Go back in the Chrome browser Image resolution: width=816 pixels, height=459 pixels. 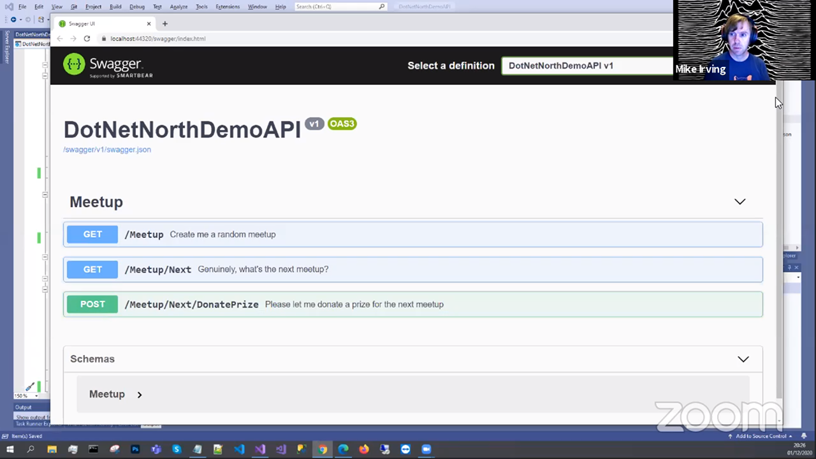click(x=59, y=38)
